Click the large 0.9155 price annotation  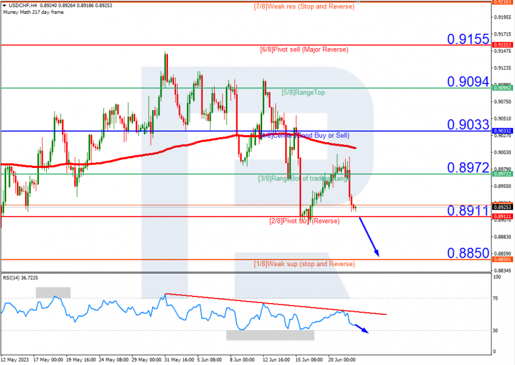tap(468, 39)
